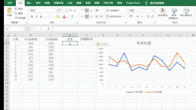Decrease decimal places
Image resolution: width=196 pixels, height=110 pixels.
coord(153,16)
